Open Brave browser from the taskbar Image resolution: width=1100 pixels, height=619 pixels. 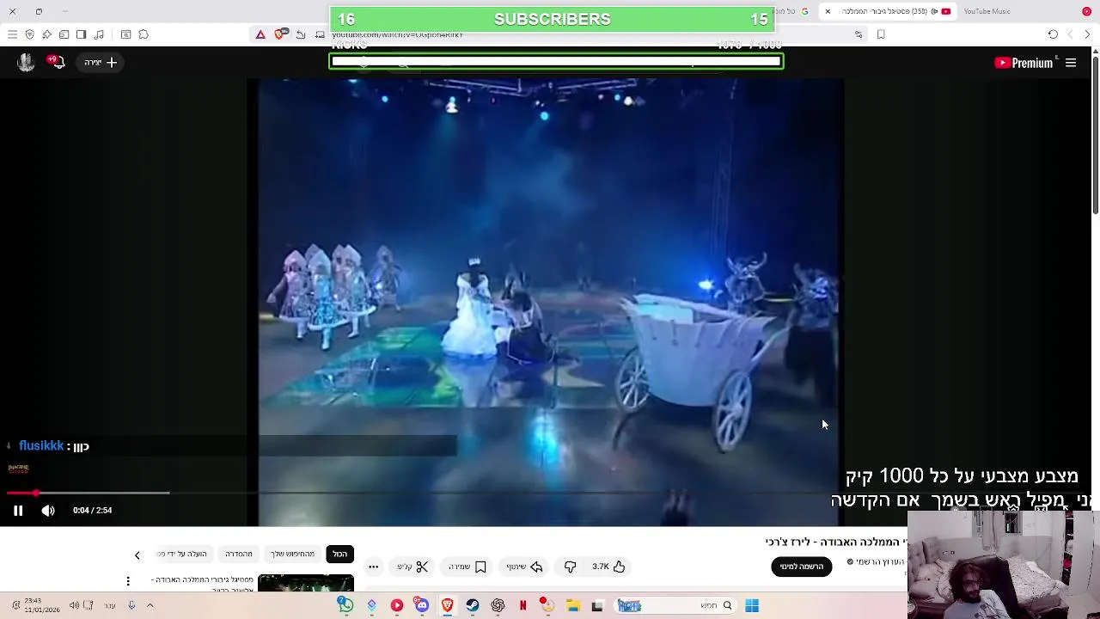(x=448, y=606)
